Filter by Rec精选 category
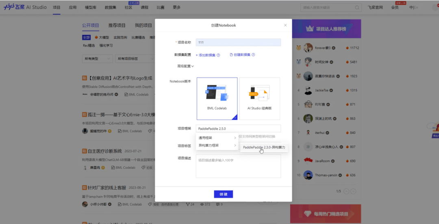Viewport: 439px width, 224px height. tap(89, 45)
